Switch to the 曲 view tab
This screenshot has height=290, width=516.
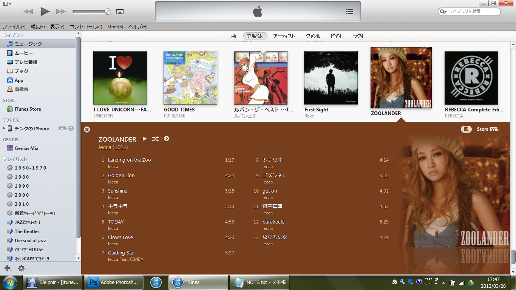tap(234, 36)
